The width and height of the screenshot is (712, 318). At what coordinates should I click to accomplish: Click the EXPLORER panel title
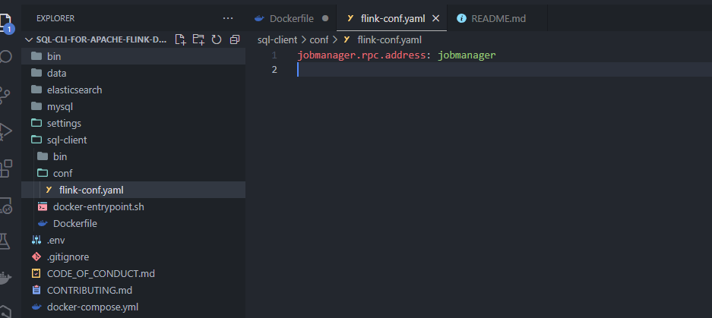click(x=55, y=19)
